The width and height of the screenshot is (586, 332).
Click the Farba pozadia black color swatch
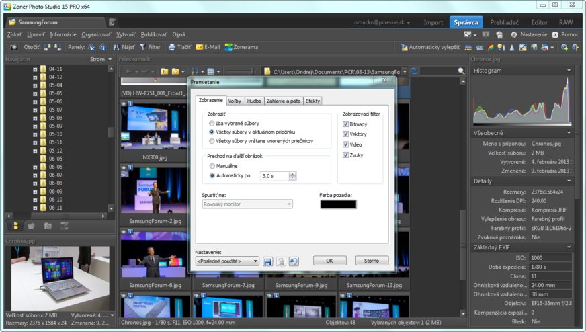pyautogui.click(x=338, y=204)
